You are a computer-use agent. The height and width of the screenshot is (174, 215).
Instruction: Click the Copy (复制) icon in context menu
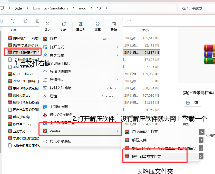[x=64, y=24]
